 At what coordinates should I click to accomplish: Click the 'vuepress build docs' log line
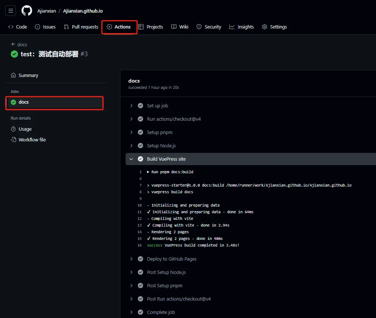tap(170, 192)
